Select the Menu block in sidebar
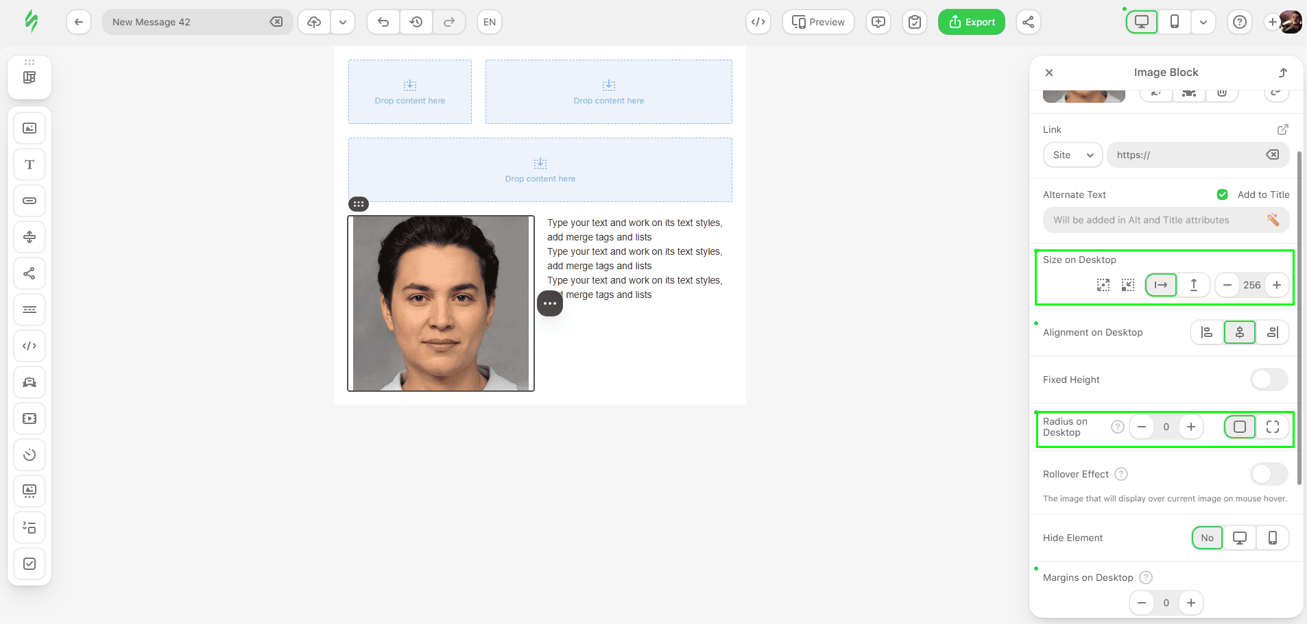Viewport: 1307px width, 624px height. tap(29, 310)
